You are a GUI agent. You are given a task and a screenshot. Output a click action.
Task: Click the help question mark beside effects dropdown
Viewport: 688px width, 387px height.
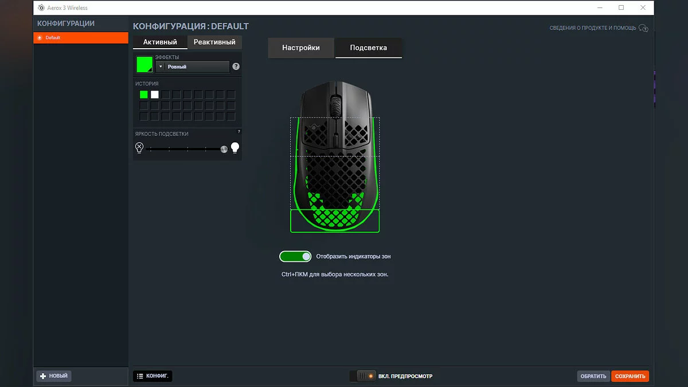pyautogui.click(x=236, y=67)
